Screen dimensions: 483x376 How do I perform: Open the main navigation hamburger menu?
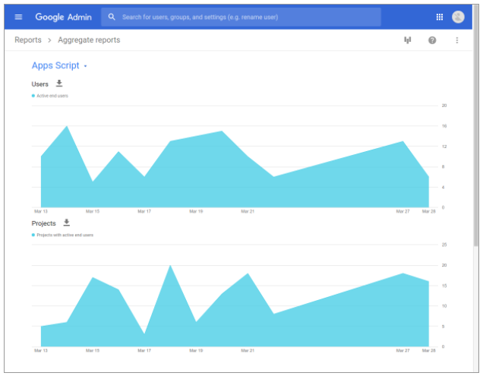click(18, 17)
